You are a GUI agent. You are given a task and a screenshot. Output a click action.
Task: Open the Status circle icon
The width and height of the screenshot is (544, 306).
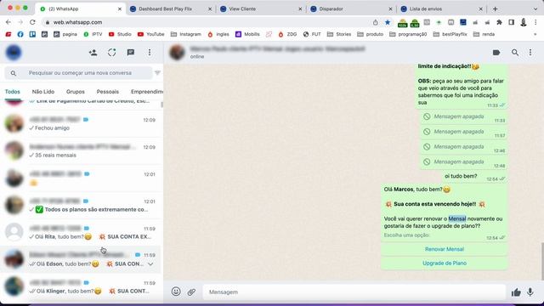pyautogui.click(x=111, y=53)
